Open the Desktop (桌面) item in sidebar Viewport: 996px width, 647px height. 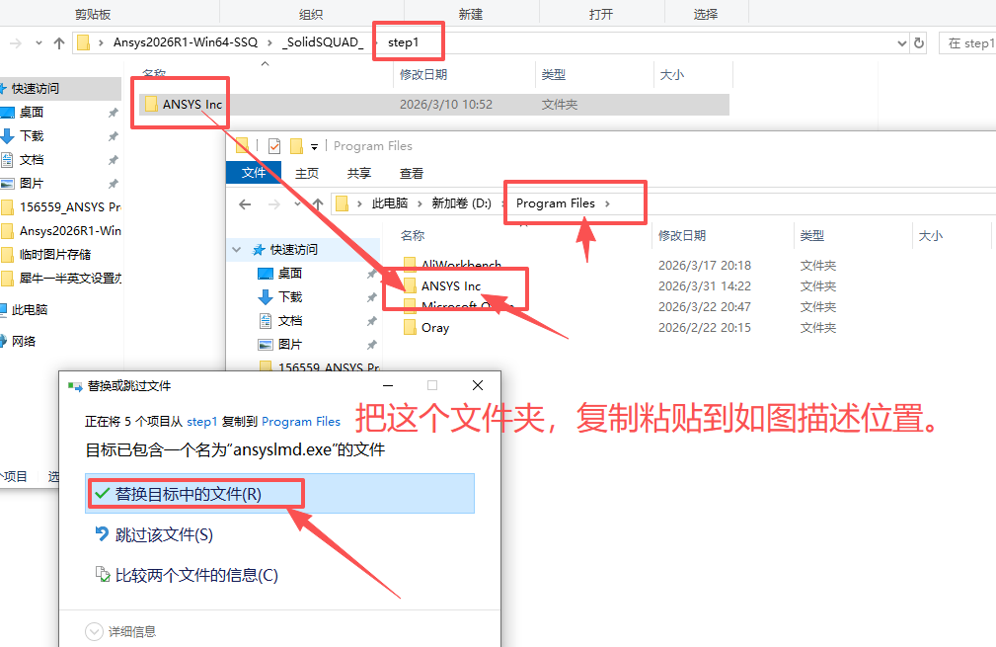[30, 112]
